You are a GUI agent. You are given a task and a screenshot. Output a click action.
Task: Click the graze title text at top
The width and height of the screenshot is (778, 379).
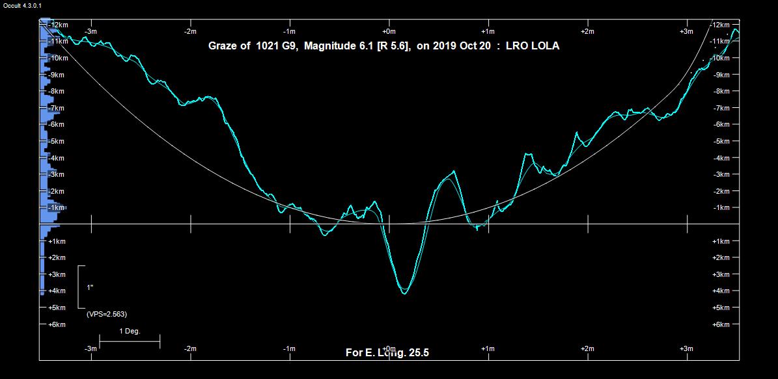click(x=383, y=46)
